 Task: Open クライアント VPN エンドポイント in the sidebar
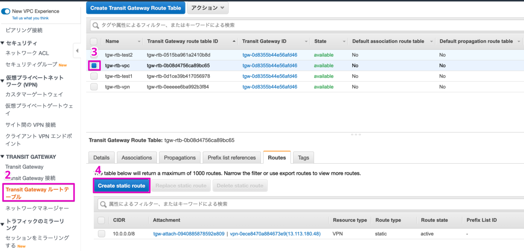(x=38, y=140)
